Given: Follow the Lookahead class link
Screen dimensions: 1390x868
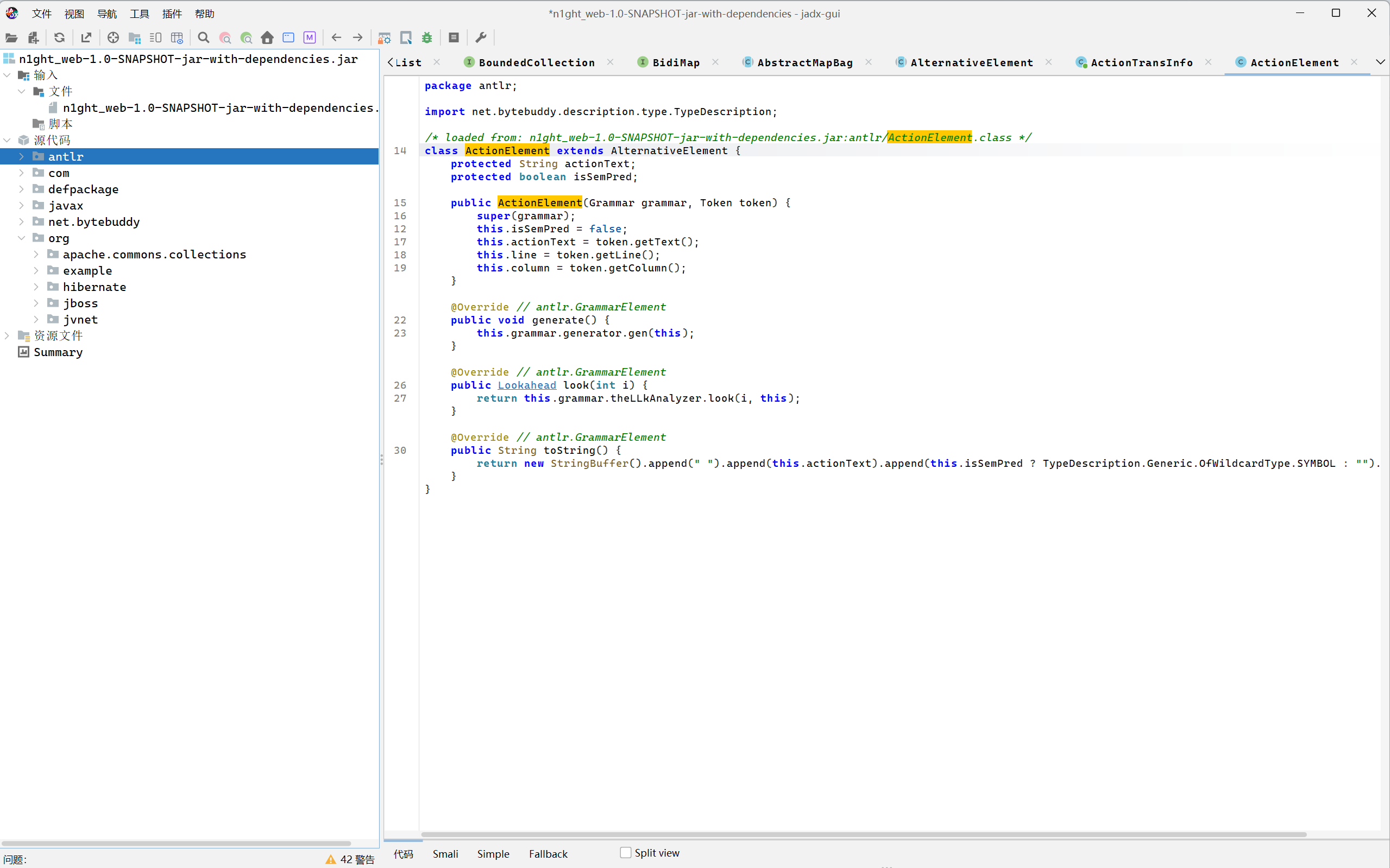Looking at the screenshot, I should (527, 385).
